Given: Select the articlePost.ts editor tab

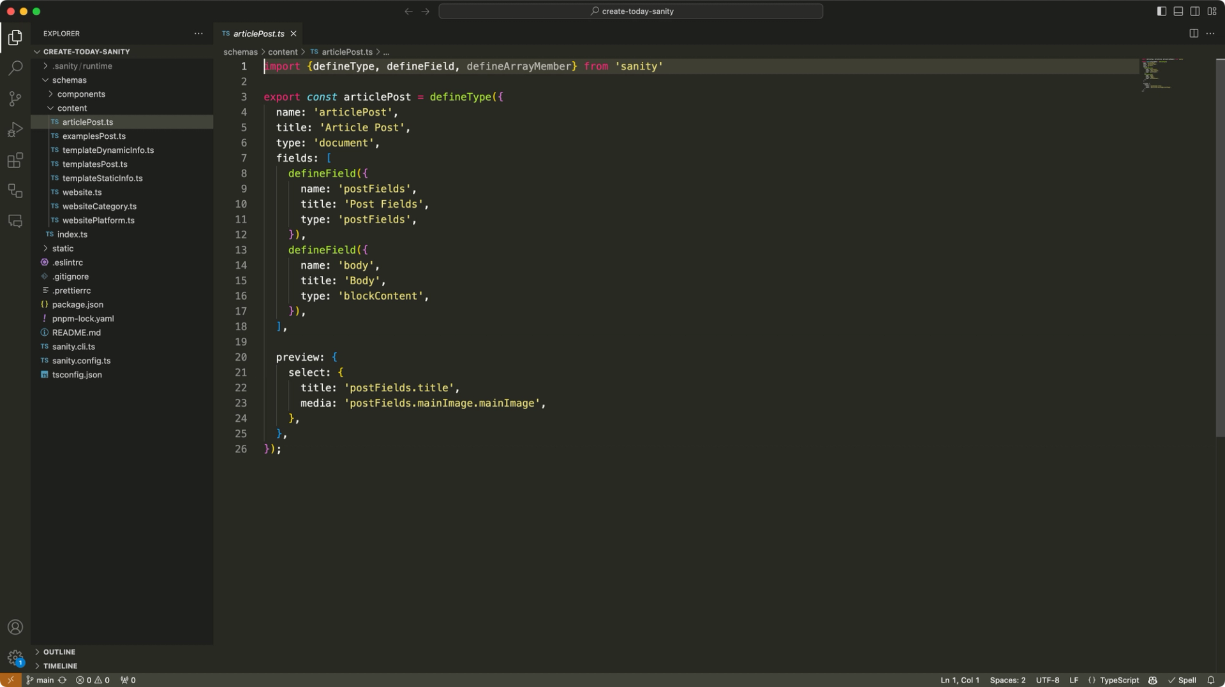Looking at the screenshot, I should (x=258, y=34).
